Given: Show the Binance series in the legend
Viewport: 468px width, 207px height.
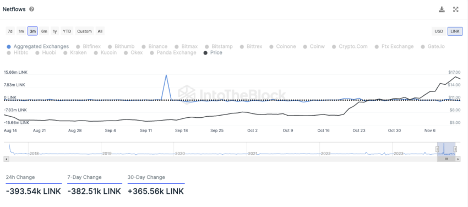Looking at the screenshot, I should (x=155, y=47).
